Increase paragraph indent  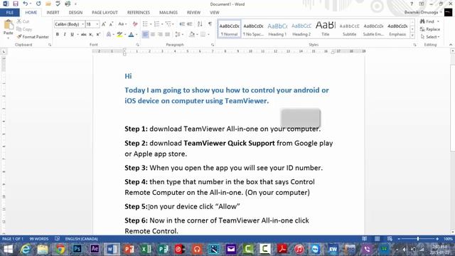(190, 24)
